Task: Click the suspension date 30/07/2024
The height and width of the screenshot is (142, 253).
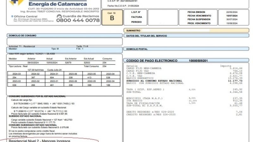Action: coord(232,19)
